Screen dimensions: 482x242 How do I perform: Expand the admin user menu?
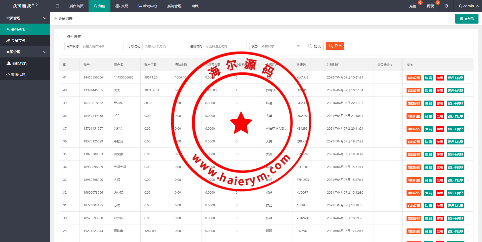(468, 6)
